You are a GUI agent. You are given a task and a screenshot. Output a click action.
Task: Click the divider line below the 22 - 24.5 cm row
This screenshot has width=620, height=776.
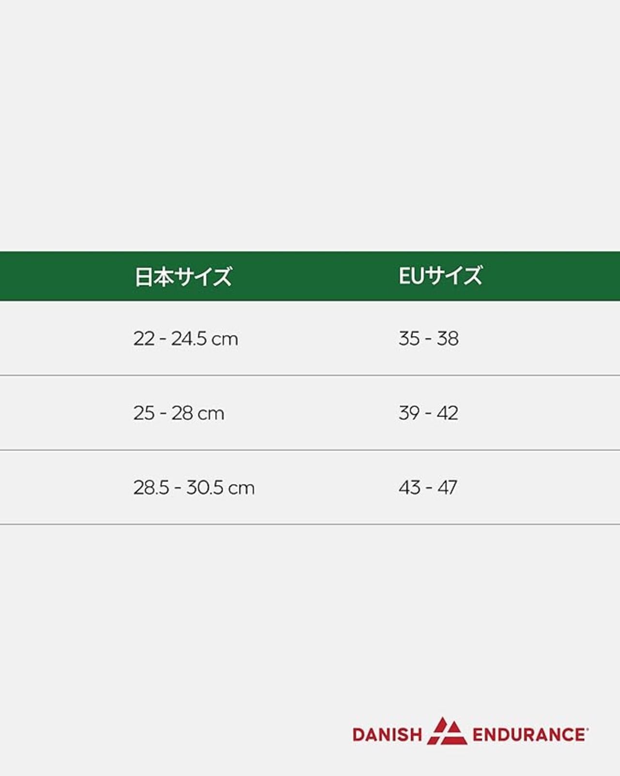pyautogui.click(x=310, y=375)
